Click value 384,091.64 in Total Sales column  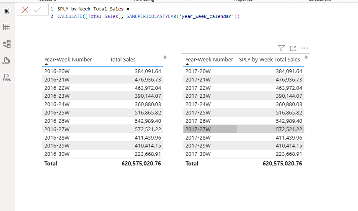coord(148,71)
